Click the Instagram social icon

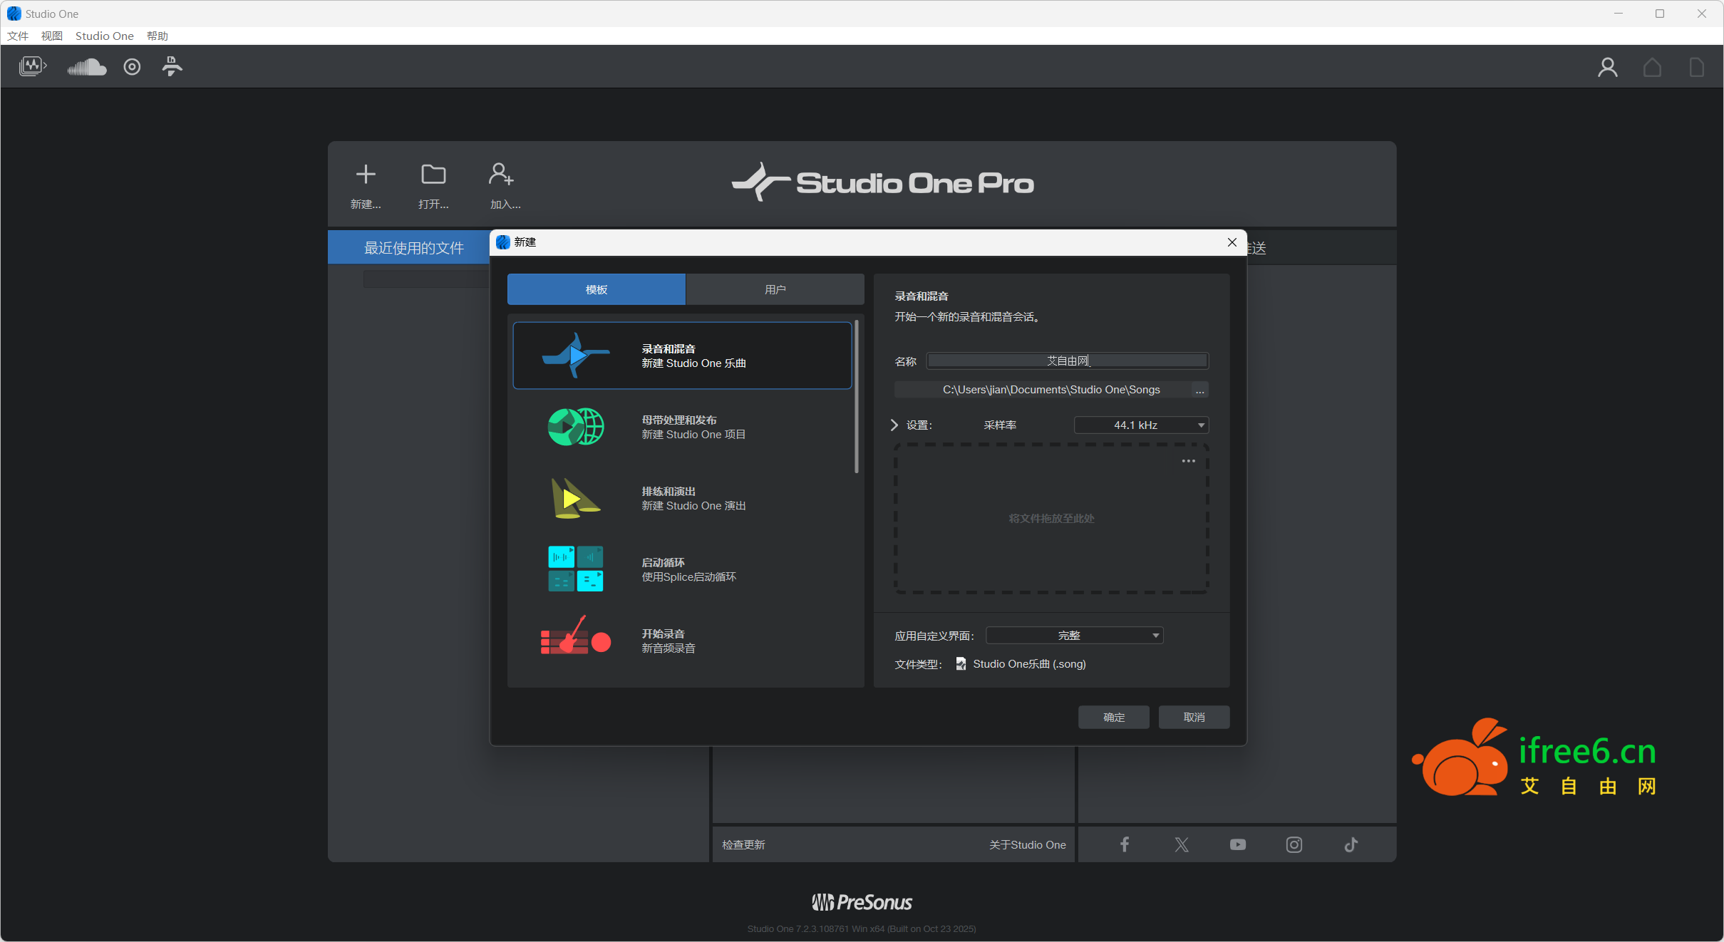1294,844
